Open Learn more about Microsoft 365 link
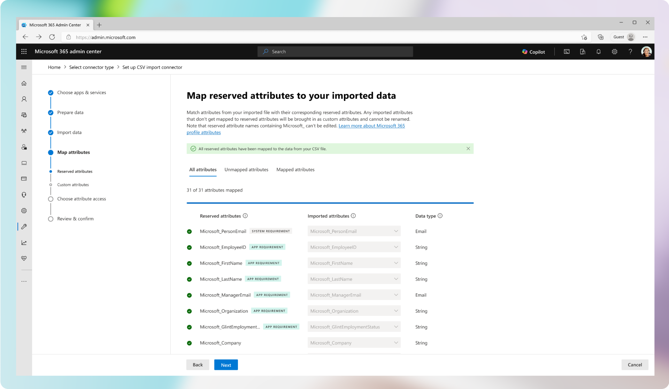 [x=371, y=126]
